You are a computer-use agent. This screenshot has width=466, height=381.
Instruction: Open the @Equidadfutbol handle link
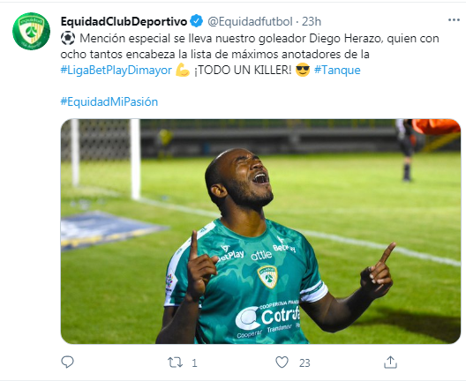pyautogui.click(x=250, y=21)
